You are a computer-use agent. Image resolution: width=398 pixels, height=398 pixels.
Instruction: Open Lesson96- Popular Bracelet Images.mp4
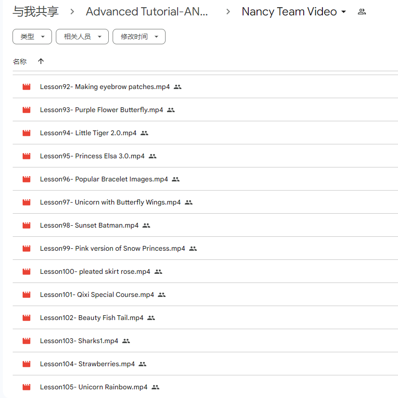tap(104, 180)
